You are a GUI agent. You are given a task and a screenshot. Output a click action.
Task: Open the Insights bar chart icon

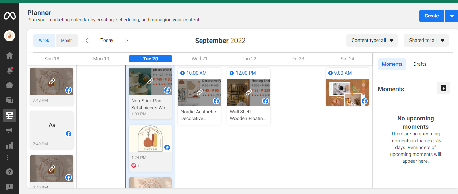(x=10, y=145)
